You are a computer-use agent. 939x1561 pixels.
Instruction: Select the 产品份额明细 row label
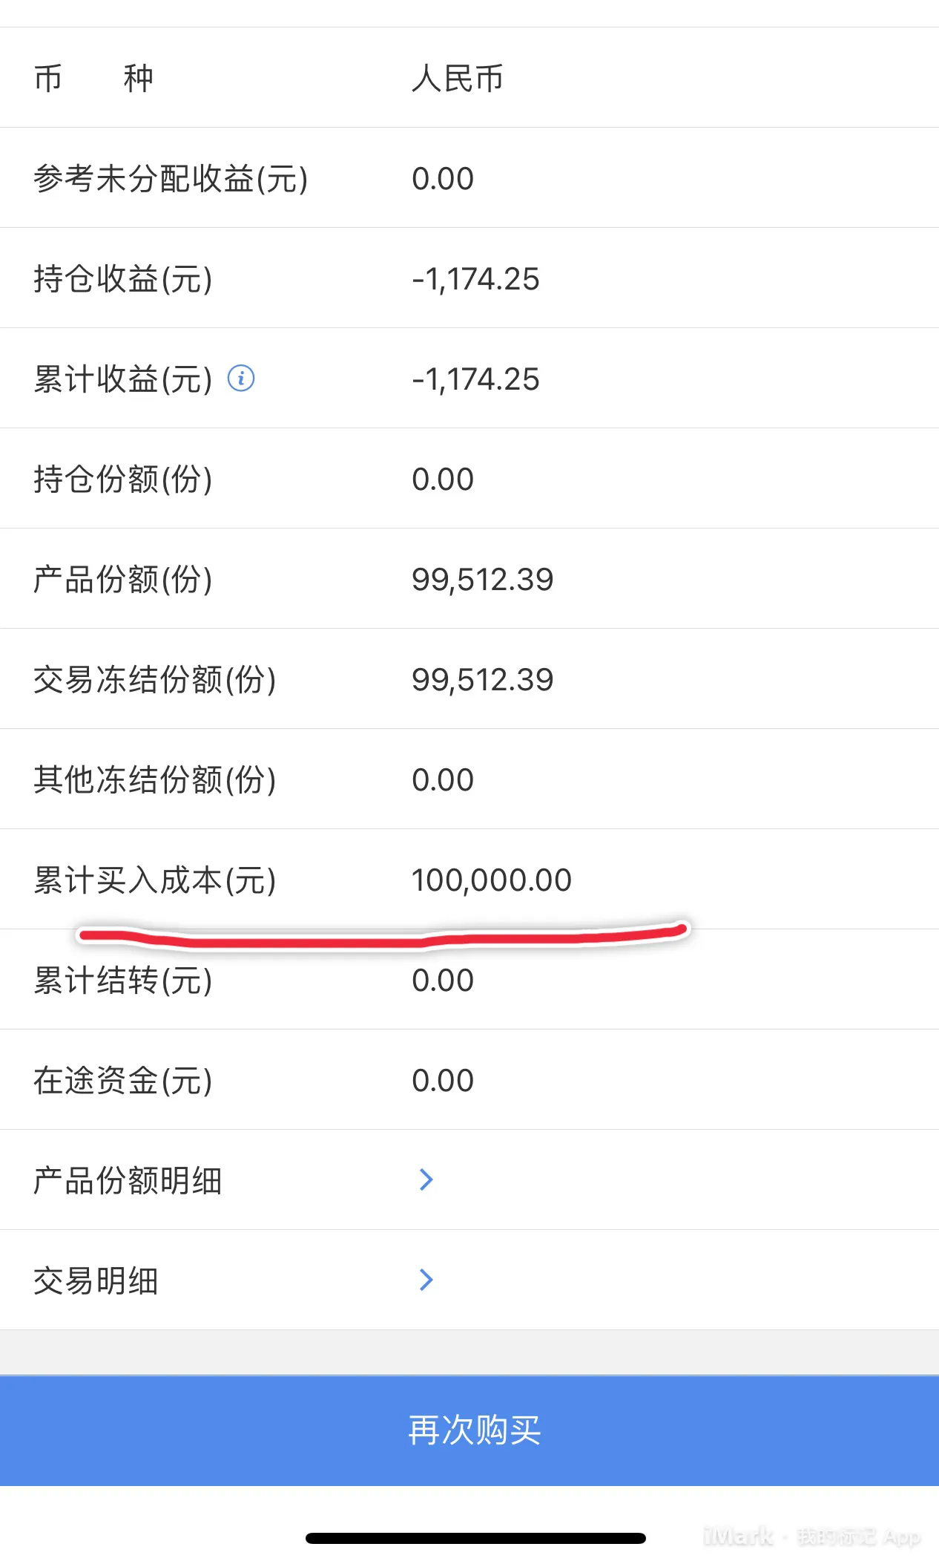(x=128, y=1180)
